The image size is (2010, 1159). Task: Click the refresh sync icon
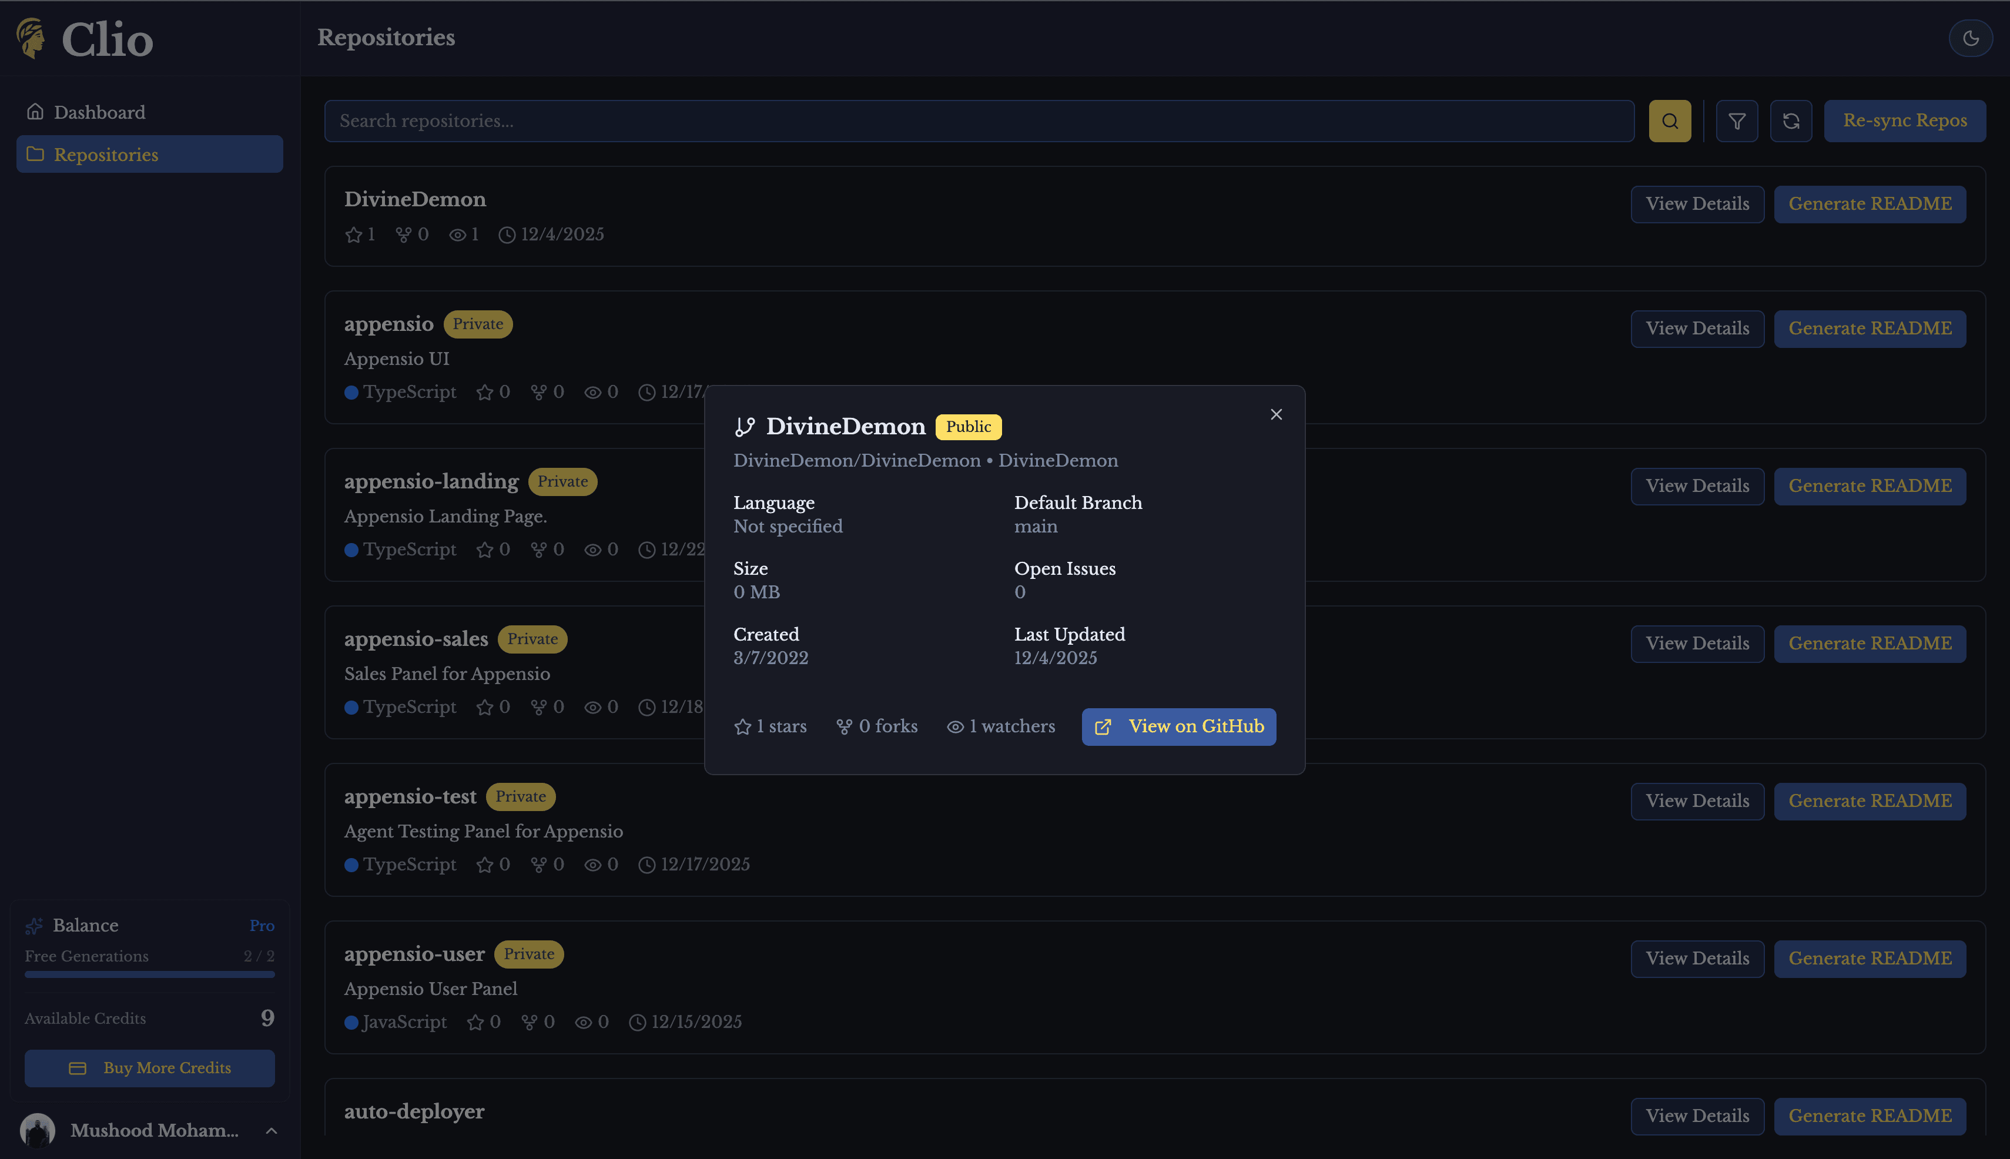point(1791,120)
